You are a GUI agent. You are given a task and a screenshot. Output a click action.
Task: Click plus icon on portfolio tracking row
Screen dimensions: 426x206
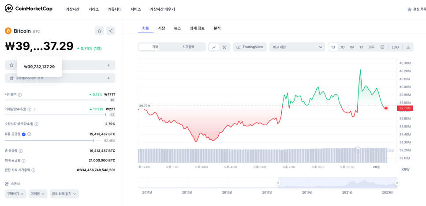pyautogui.click(x=108, y=78)
